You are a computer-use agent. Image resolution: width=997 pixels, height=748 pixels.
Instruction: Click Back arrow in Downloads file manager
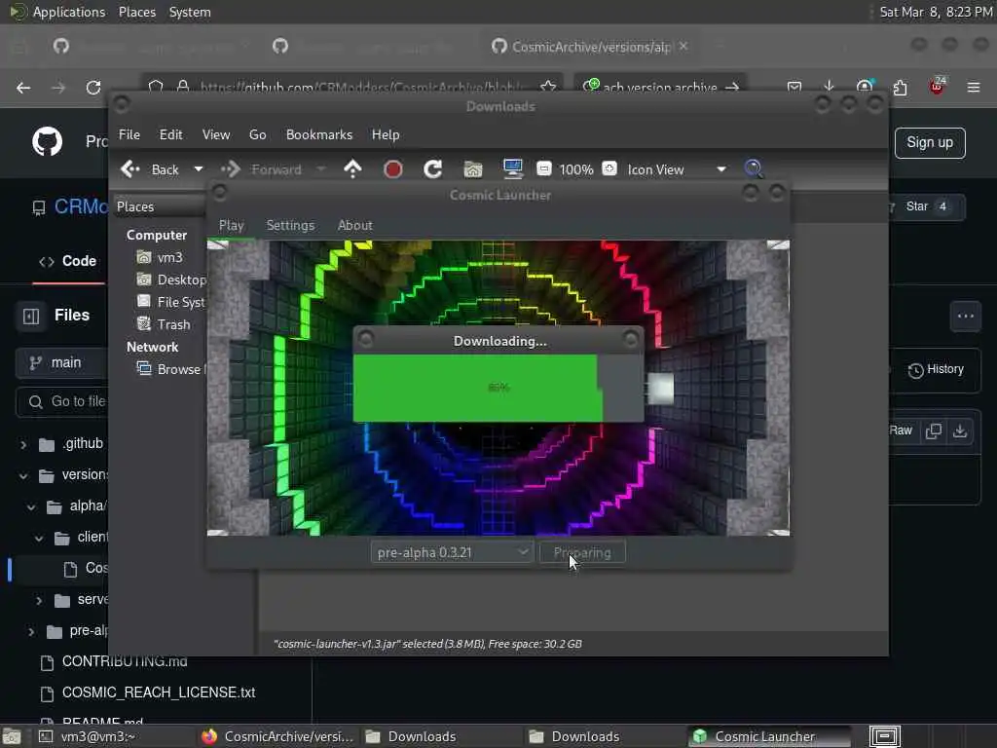130,169
